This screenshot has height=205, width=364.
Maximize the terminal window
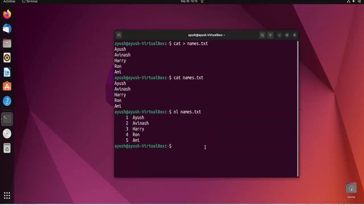(x=287, y=35)
